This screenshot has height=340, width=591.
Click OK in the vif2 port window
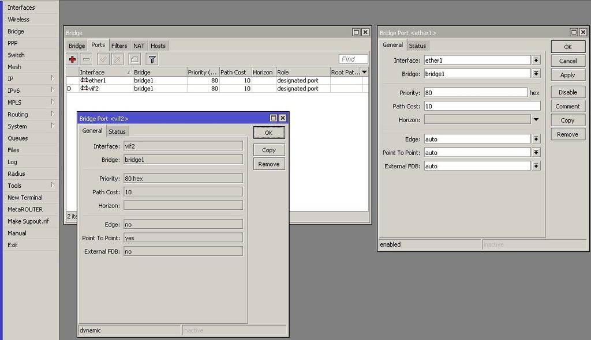tap(269, 133)
